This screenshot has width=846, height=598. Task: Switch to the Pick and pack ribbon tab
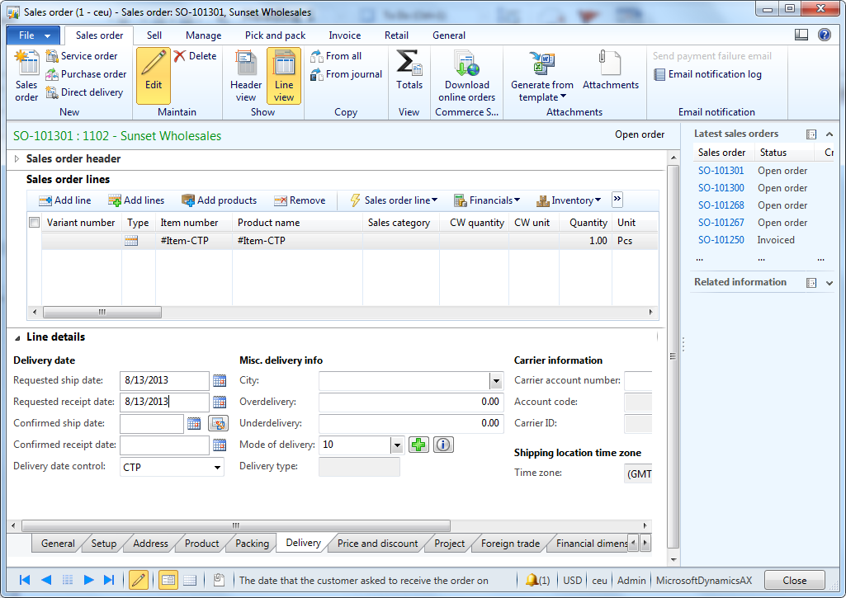click(275, 35)
